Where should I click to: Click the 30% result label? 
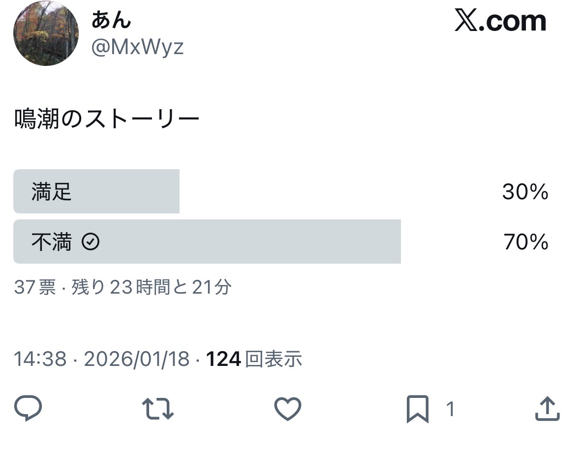[525, 192]
